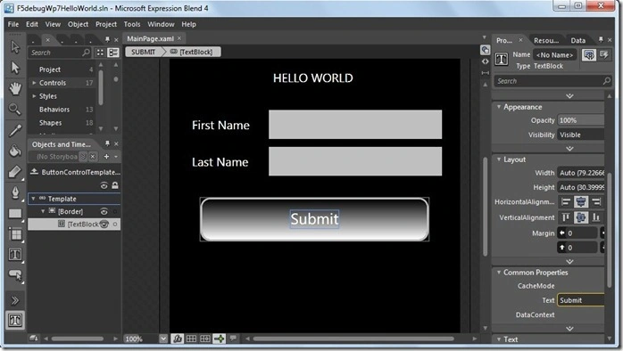
Task: Expand the Styles asset category
Action: tap(34, 96)
